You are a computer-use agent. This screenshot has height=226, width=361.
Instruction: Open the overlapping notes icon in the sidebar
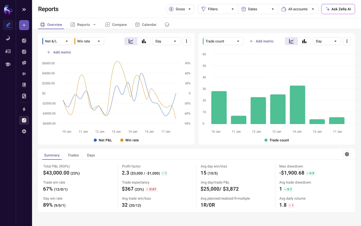(24, 63)
